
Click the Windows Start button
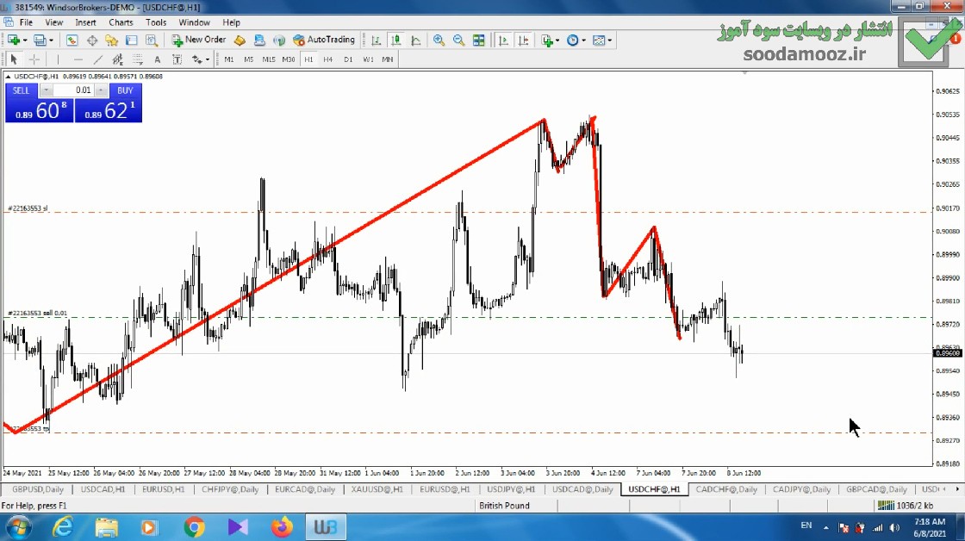(18, 527)
